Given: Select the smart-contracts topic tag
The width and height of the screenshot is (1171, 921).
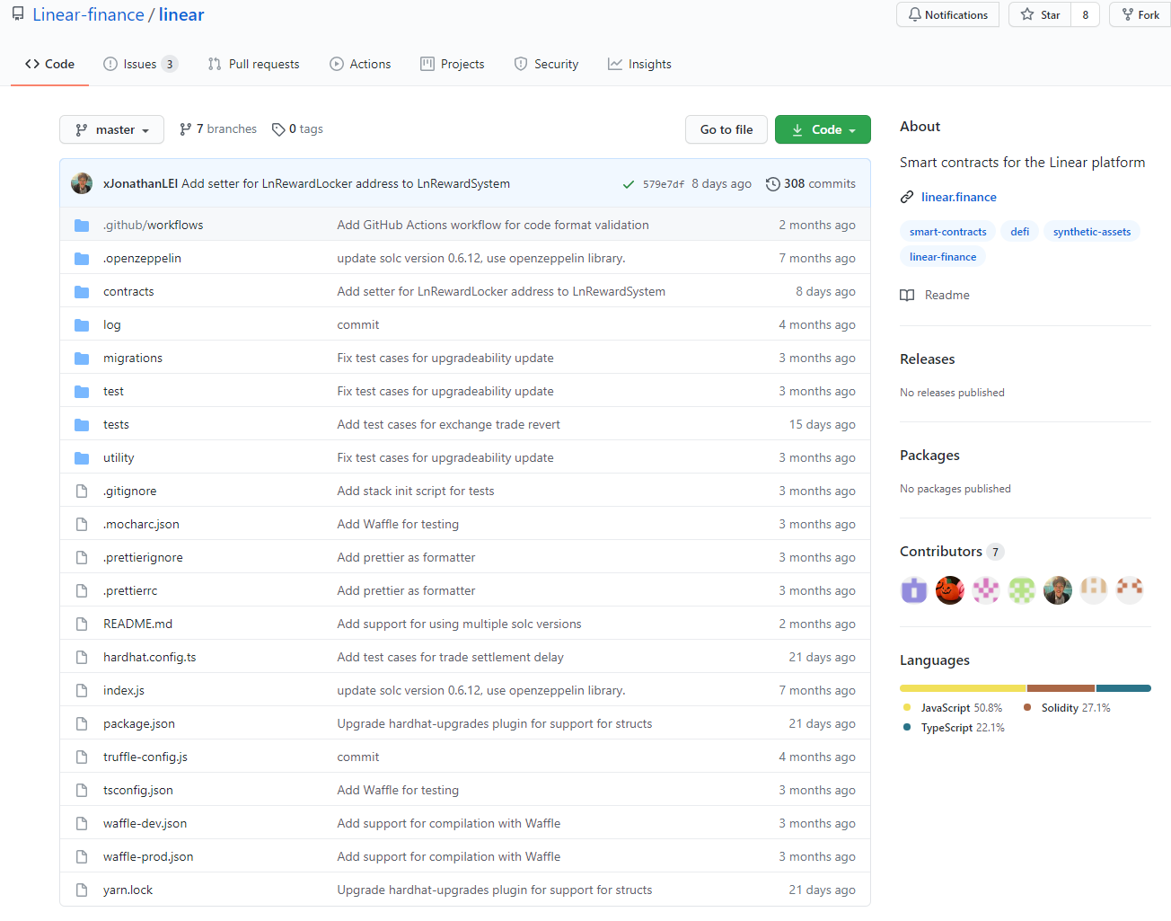Looking at the screenshot, I should point(947,232).
